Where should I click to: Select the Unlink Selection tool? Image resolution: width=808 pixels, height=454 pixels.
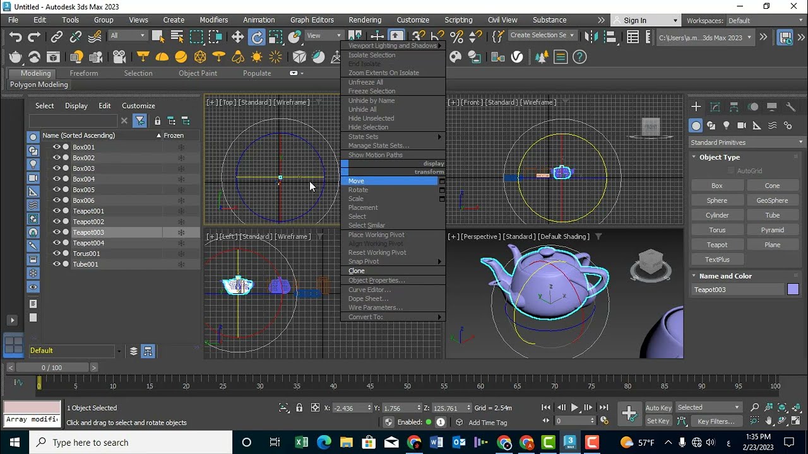pyautogui.click(x=76, y=37)
